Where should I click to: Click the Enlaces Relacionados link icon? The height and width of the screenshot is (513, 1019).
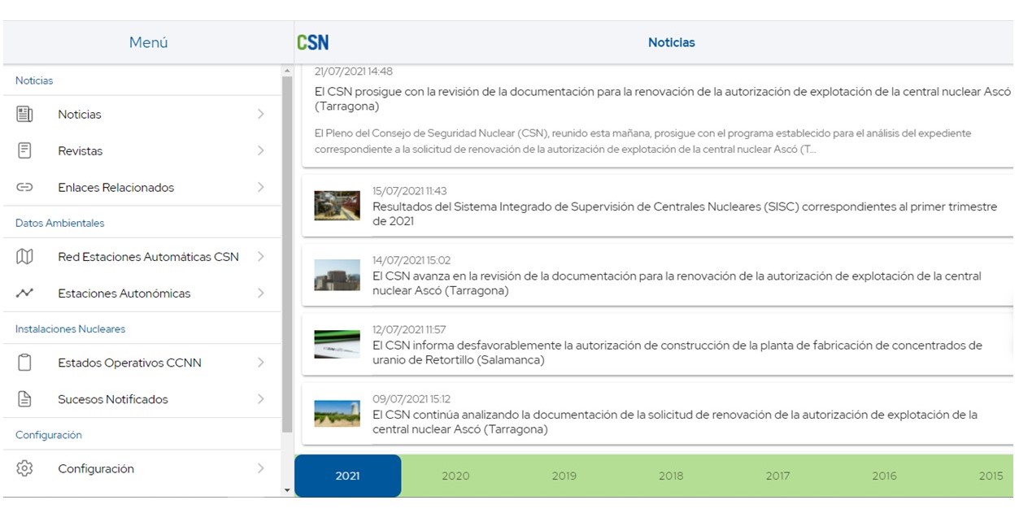point(24,187)
